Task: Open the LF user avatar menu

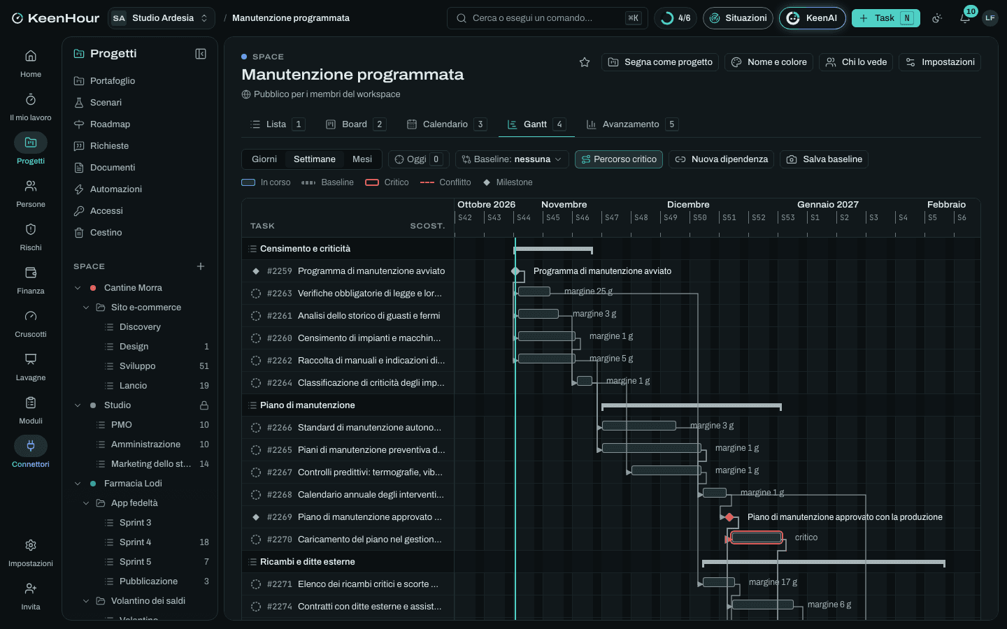Action: (990, 18)
